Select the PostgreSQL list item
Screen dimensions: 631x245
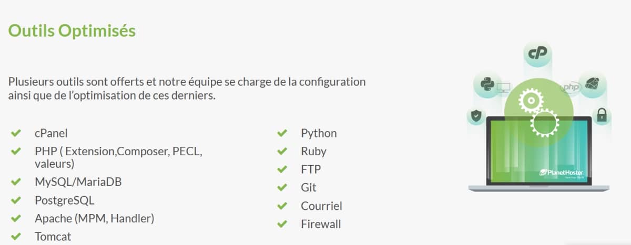click(65, 200)
